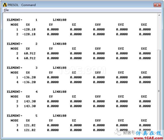The height and width of the screenshot is (140, 164).
Task: Click the SYZ column header under element 4
Action: click(x=121, y=96)
